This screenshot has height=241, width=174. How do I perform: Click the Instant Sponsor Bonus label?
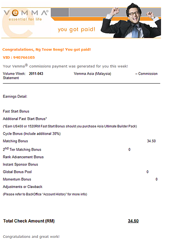click(x=20, y=164)
